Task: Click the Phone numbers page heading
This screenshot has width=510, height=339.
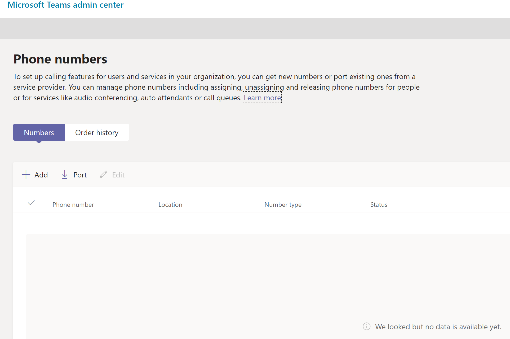Action: [60, 59]
